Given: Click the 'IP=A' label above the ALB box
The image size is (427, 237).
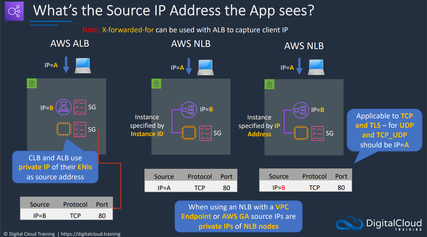Looking at the screenshot, I should click(51, 65).
